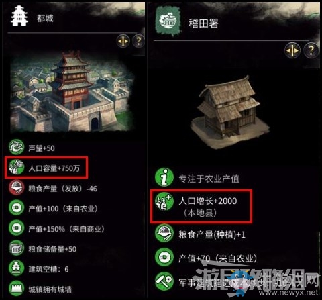This screenshot has width=322, height=300.
Task: Click the 粮食储备量+50 granary icon
Action: tap(16, 248)
